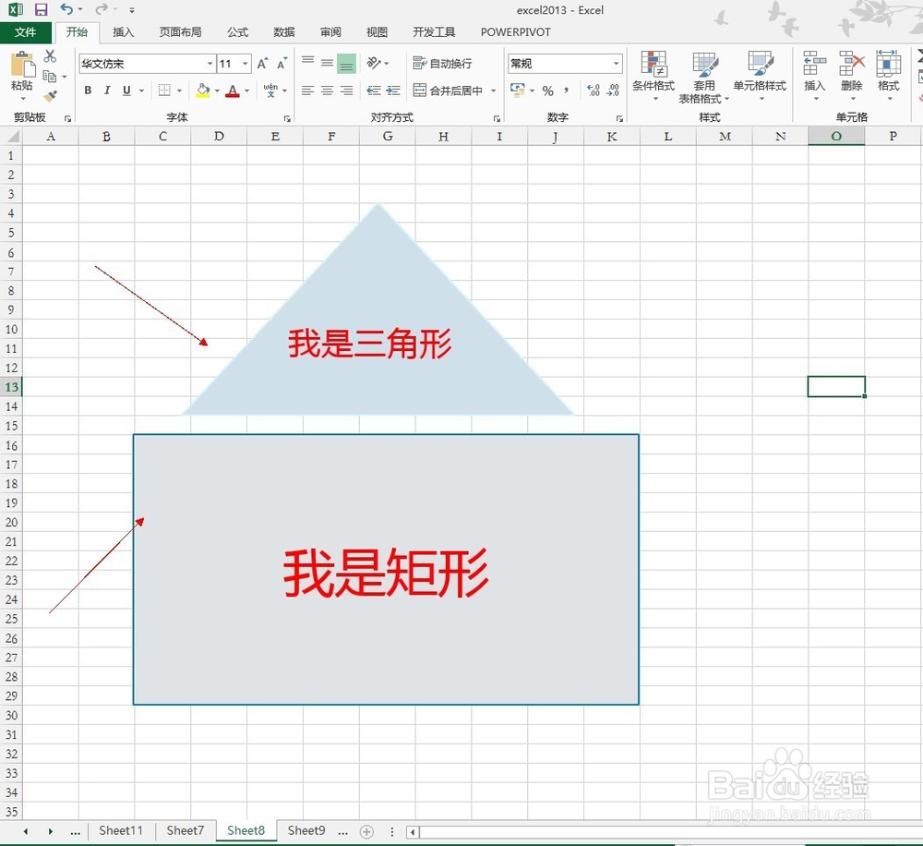Viewport: 923px width, 846px height.
Task: Go to previous sheet arrow
Action: click(x=25, y=831)
